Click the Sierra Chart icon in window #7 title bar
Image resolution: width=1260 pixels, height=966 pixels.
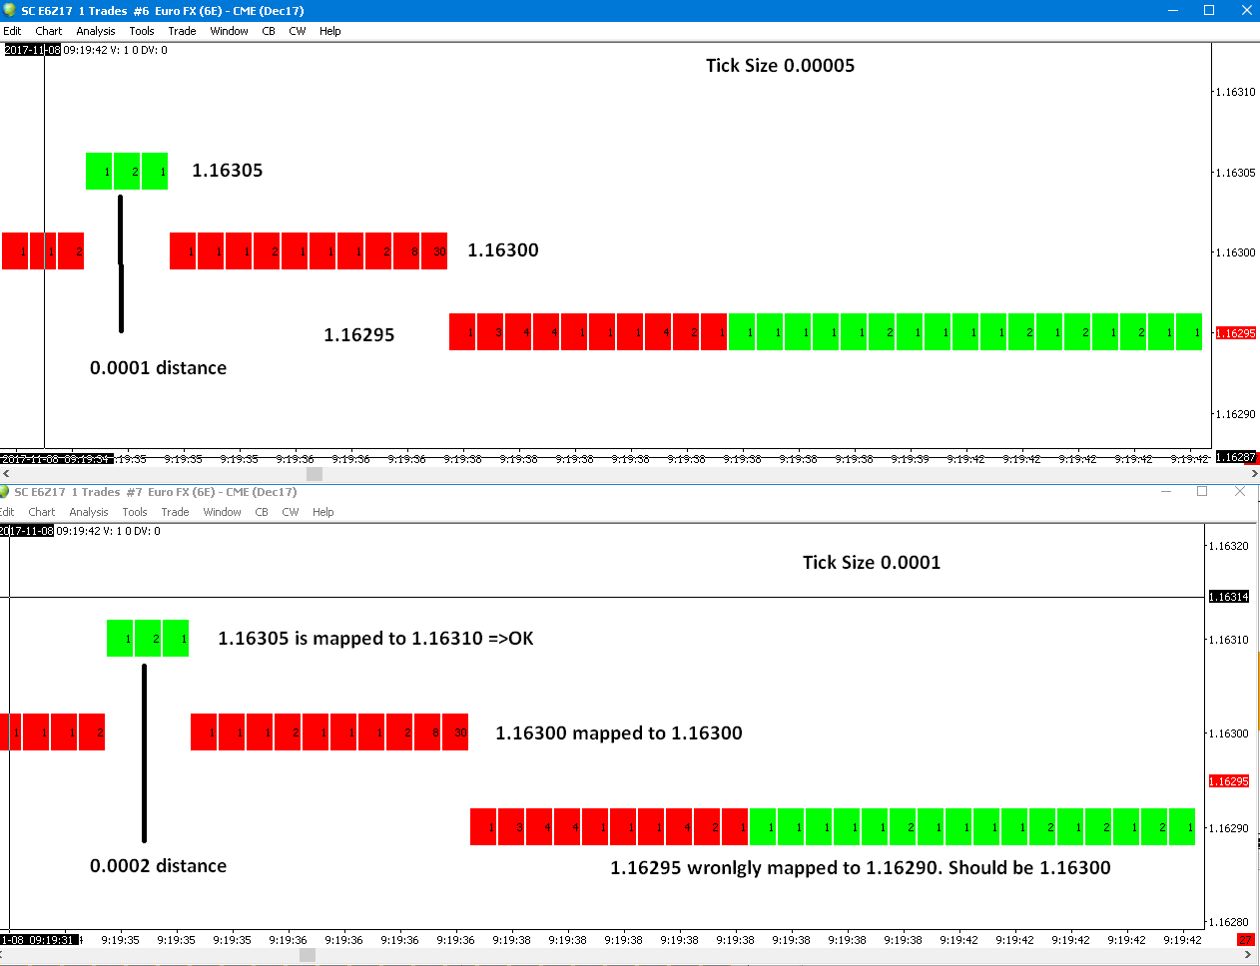click(4, 492)
